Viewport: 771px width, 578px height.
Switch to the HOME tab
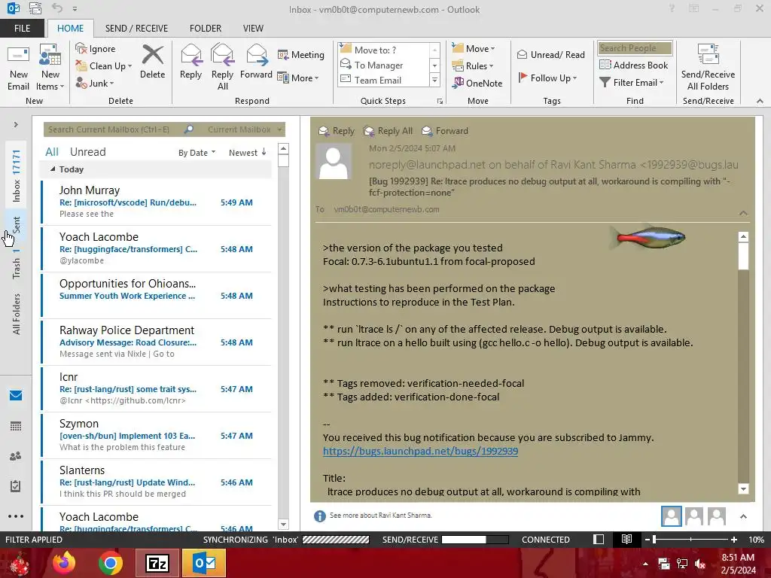tap(70, 28)
